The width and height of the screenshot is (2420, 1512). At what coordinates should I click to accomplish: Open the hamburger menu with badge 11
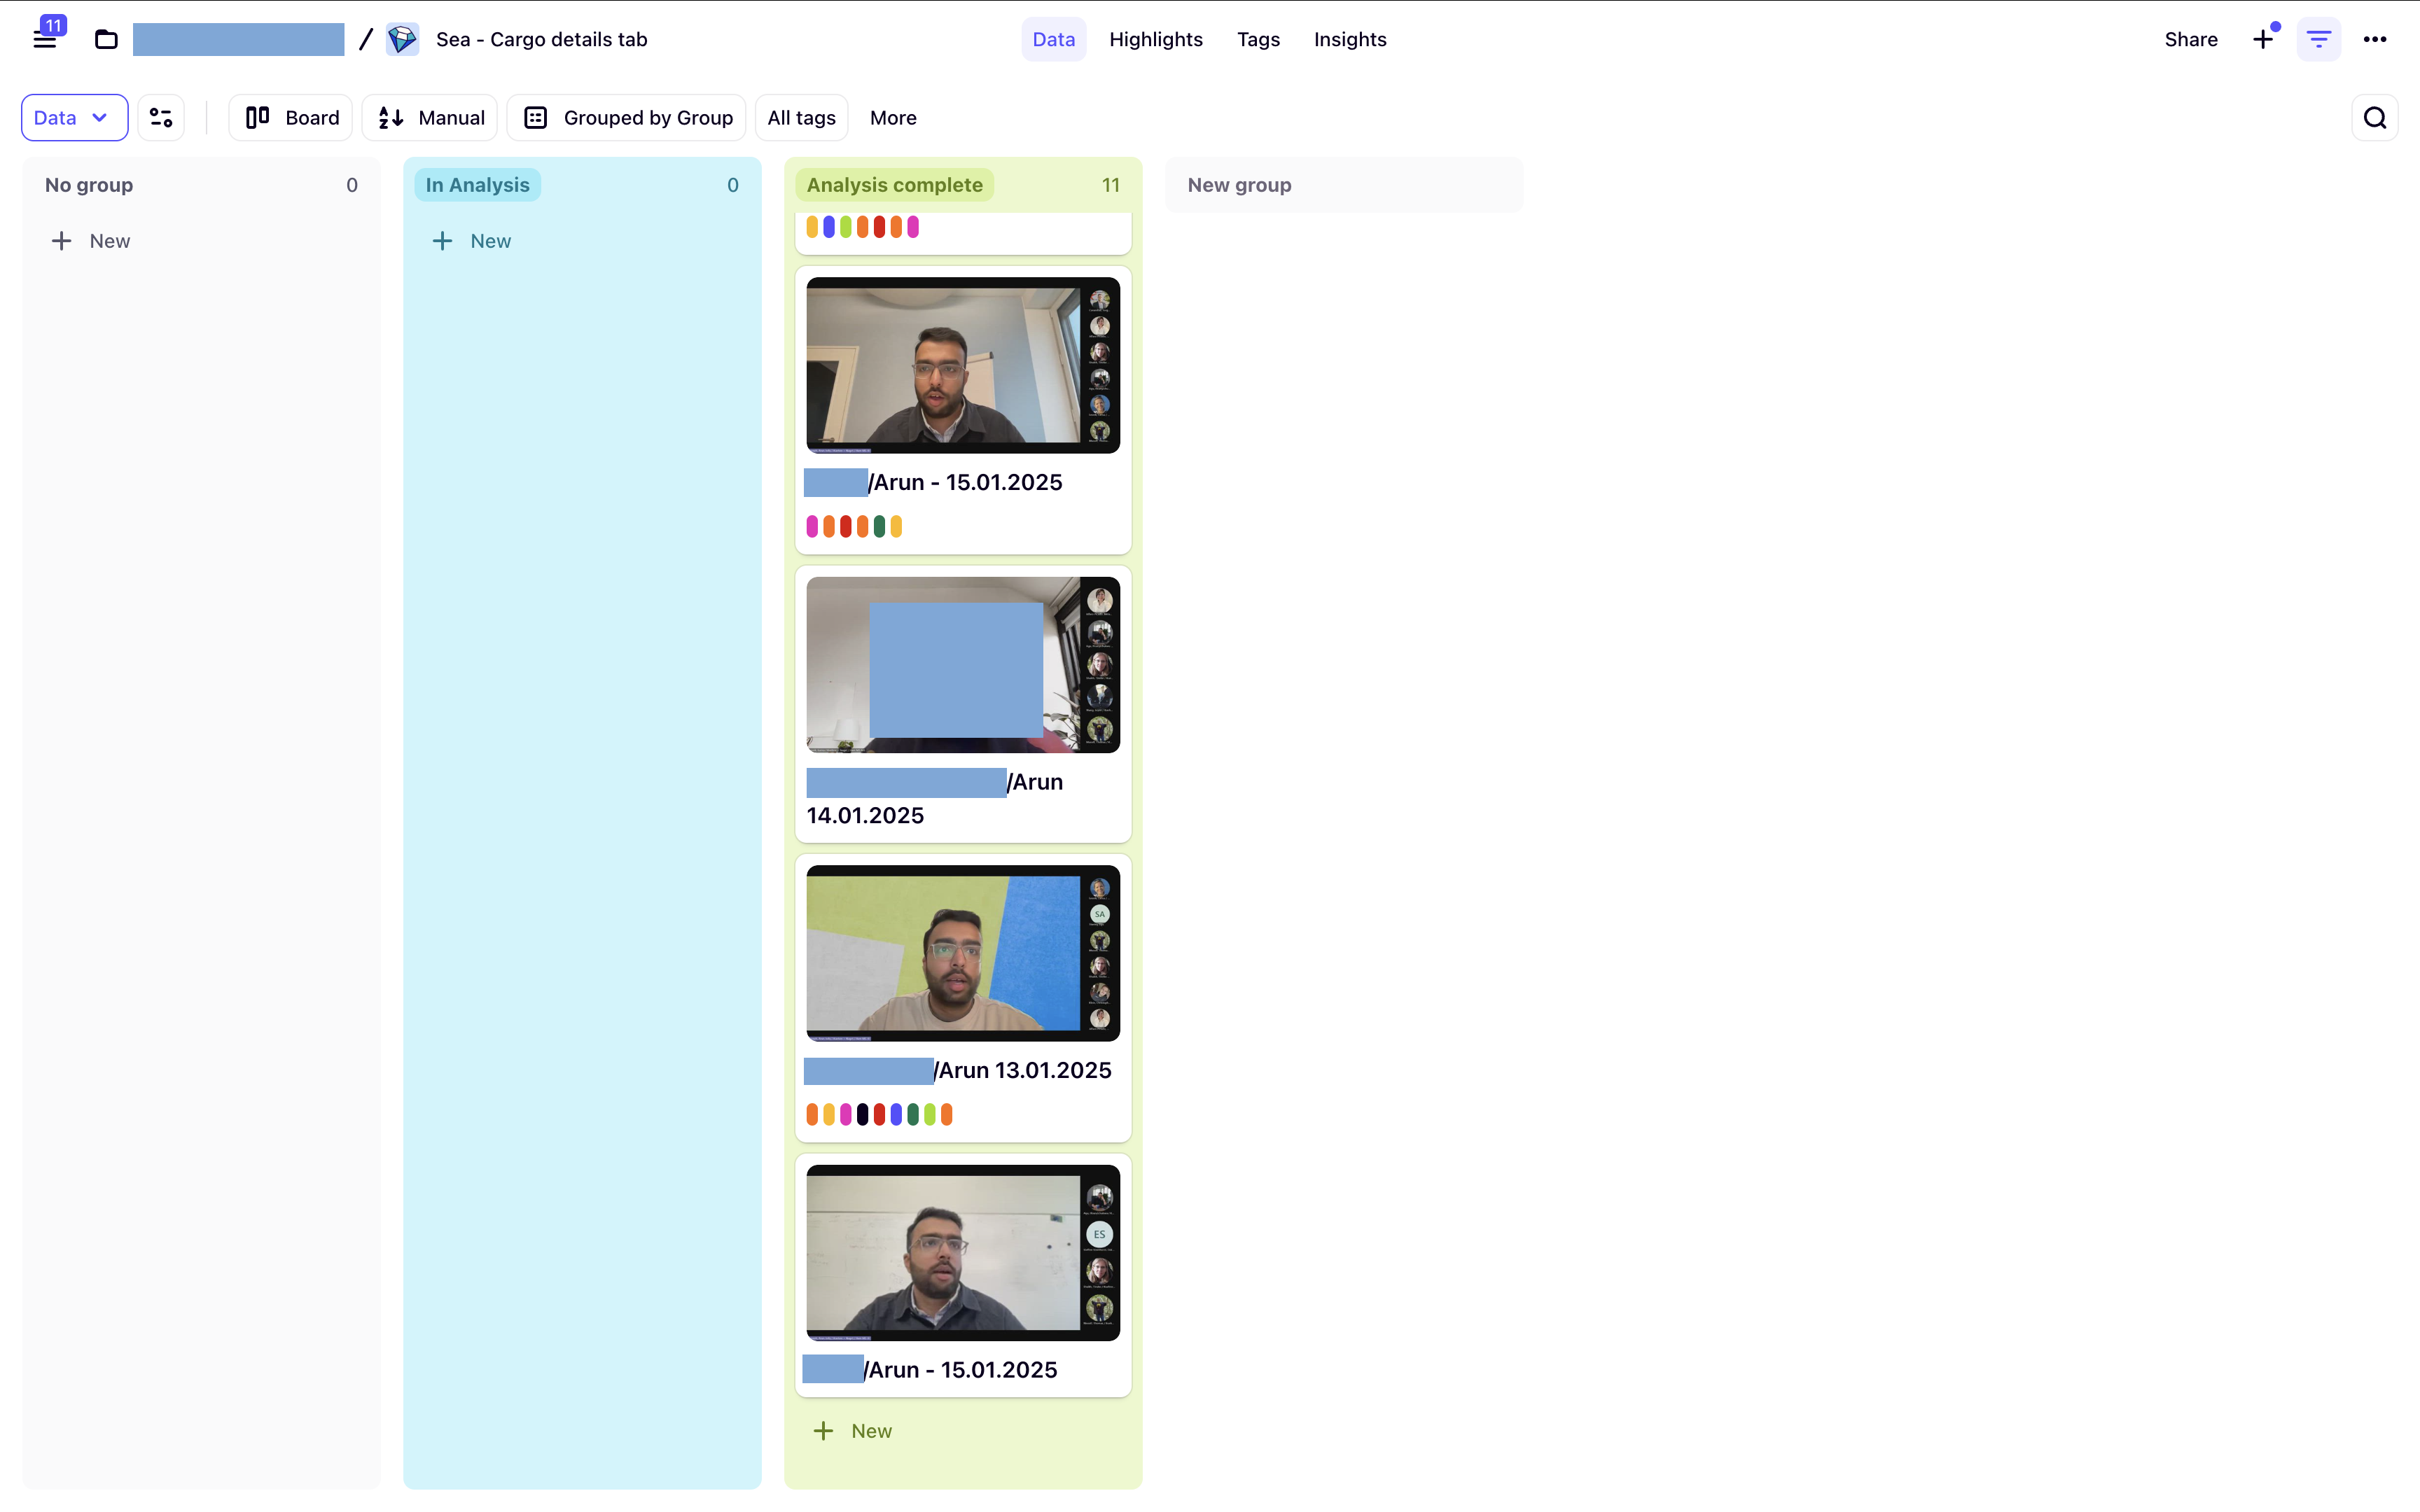pos(46,38)
